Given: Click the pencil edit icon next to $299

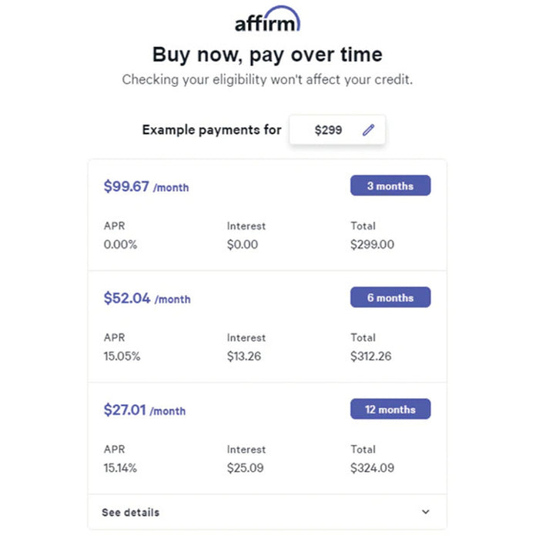Looking at the screenshot, I should point(368,130).
